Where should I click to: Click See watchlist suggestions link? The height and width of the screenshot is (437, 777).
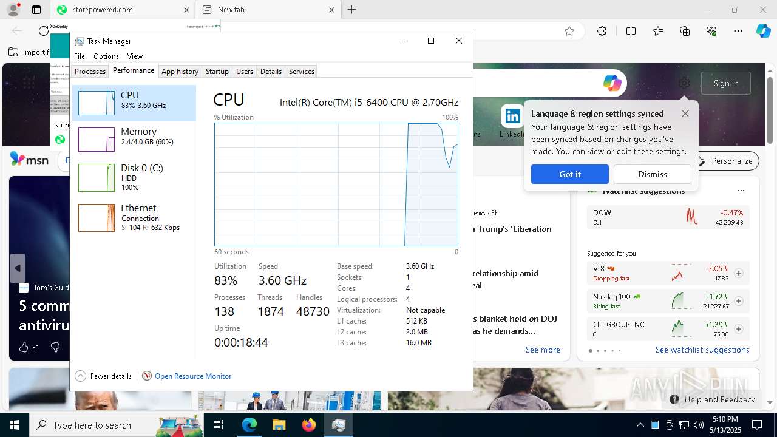click(702, 350)
